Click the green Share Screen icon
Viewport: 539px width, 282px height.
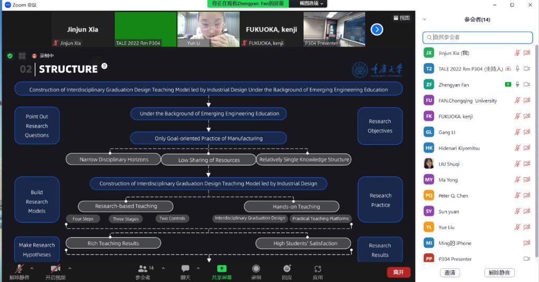tap(222, 269)
